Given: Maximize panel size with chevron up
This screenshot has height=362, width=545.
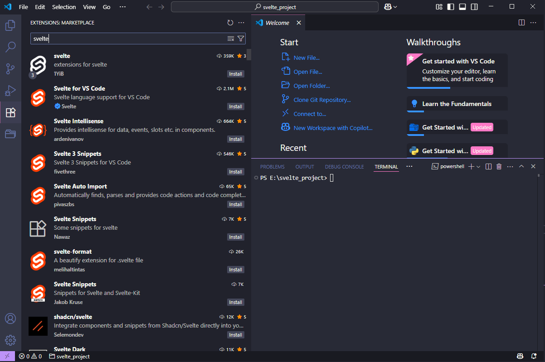Looking at the screenshot, I should click(x=521, y=167).
